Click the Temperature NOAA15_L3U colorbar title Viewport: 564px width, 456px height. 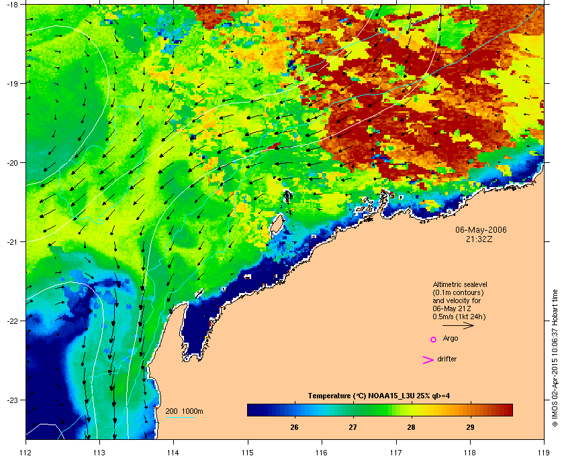[x=379, y=396]
